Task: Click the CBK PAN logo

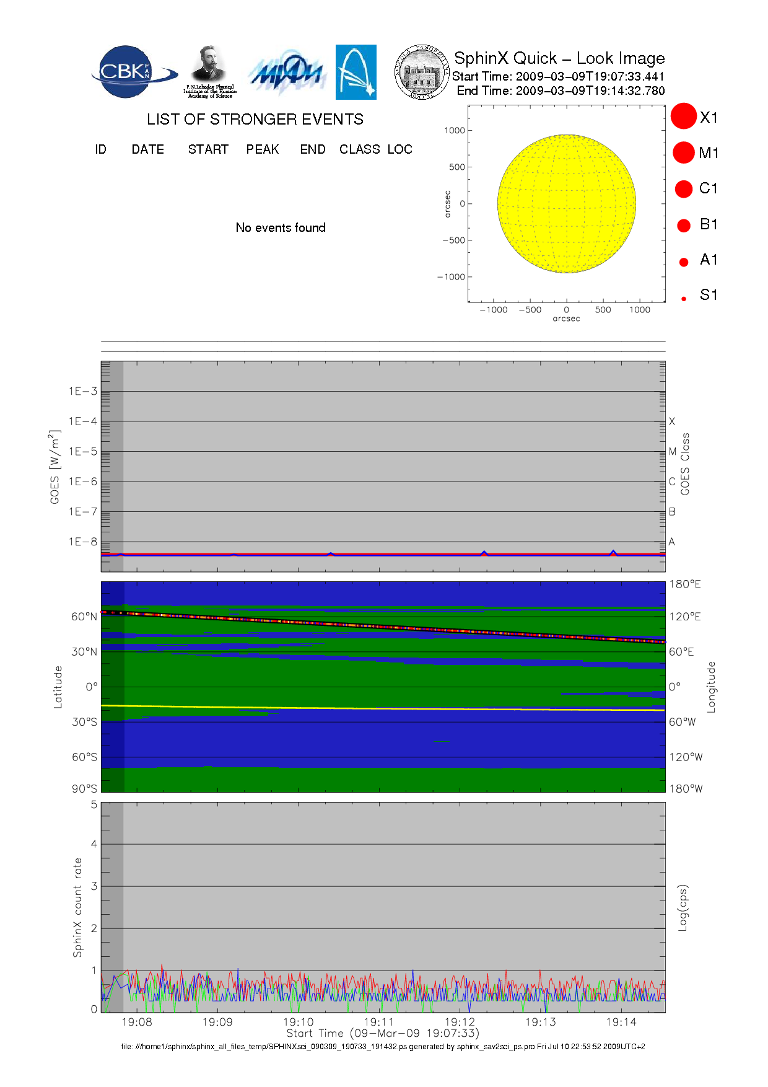Action: click(134, 72)
